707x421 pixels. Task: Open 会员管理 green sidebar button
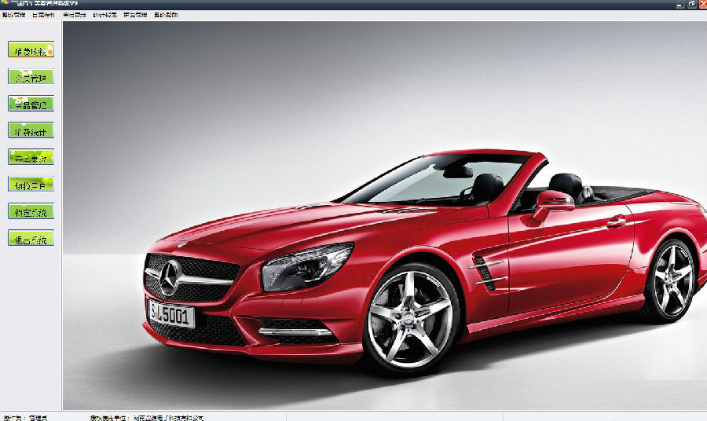click(x=31, y=77)
